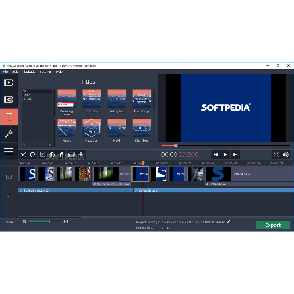This screenshot has width=294, height=294.
Task: Jump to previous frame button
Action: tap(216, 155)
